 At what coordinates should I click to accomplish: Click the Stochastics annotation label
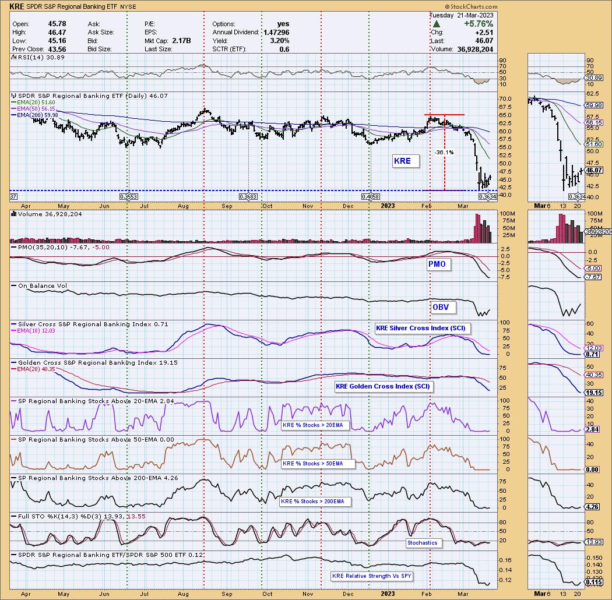424,543
